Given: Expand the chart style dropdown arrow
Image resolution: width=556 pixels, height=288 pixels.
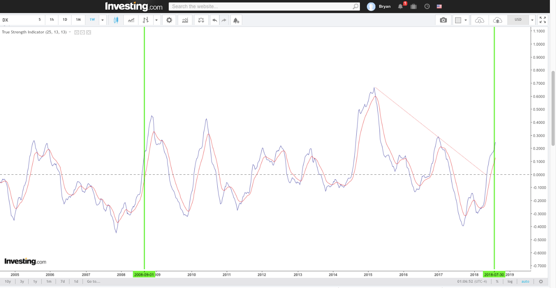Looking at the screenshot, I should 156,20.
